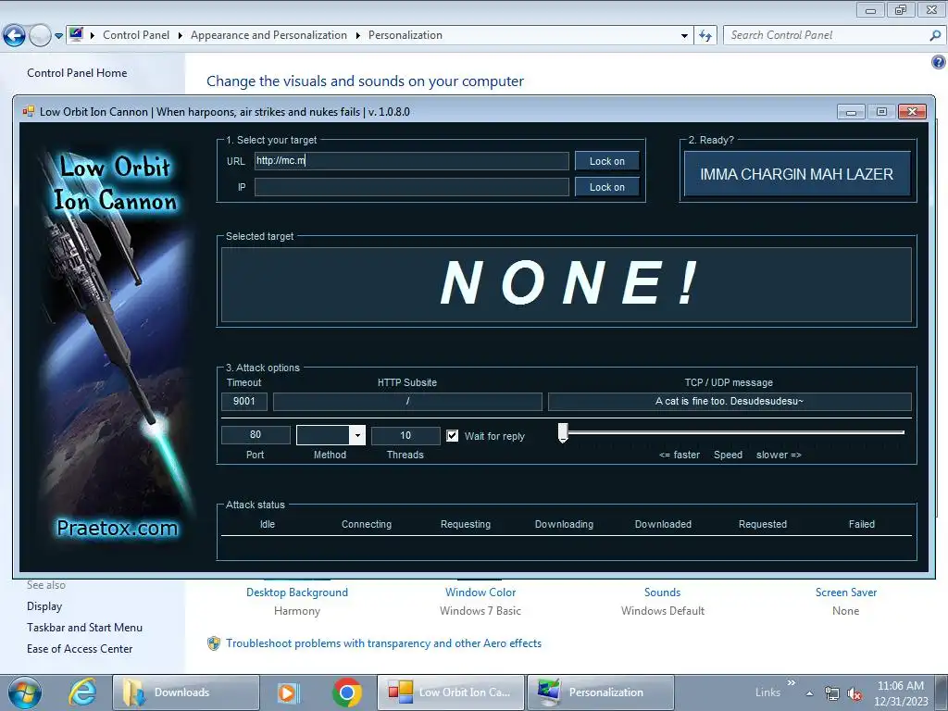Click Personalization breadcrumb in address bar
This screenshot has height=711, width=948.
click(x=405, y=35)
